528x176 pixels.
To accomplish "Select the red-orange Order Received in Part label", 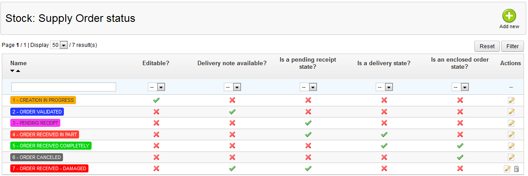I will click(x=45, y=134).
